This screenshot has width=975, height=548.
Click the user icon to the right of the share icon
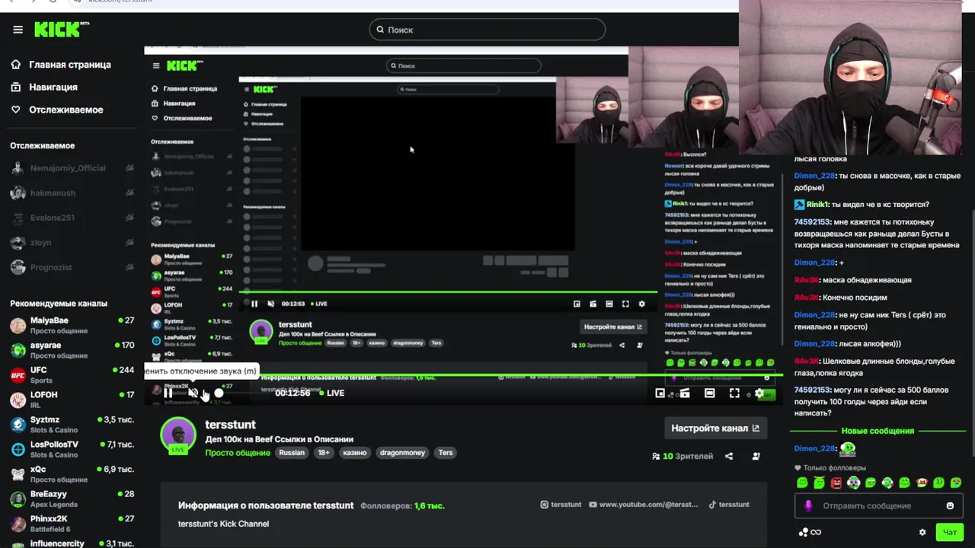[756, 456]
